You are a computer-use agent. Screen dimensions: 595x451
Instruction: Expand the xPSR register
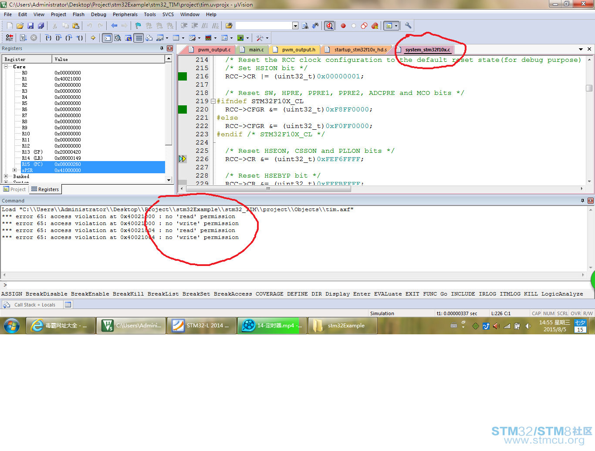[x=14, y=170]
